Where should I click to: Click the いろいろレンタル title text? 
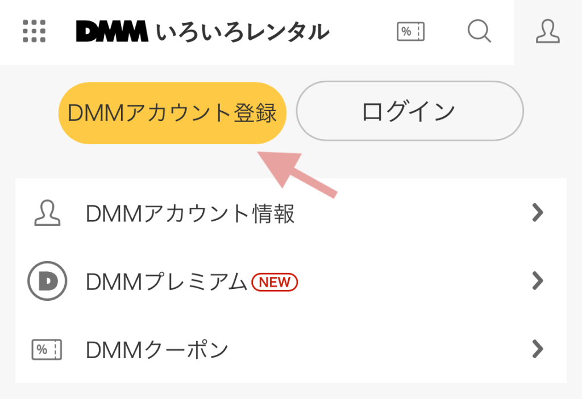tap(242, 32)
